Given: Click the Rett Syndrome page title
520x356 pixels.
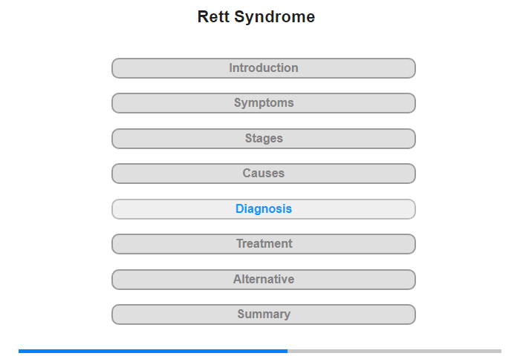Looking at the screenshot, I should [256, 16].
